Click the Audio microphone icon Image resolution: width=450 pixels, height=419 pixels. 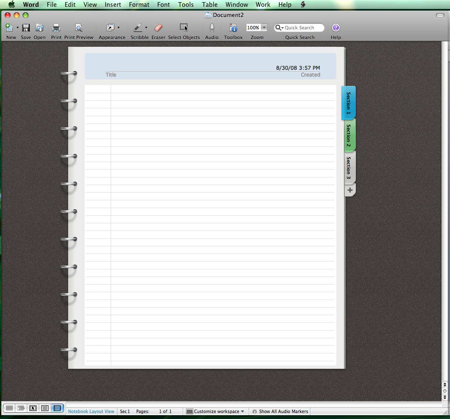tap(212, 28)
